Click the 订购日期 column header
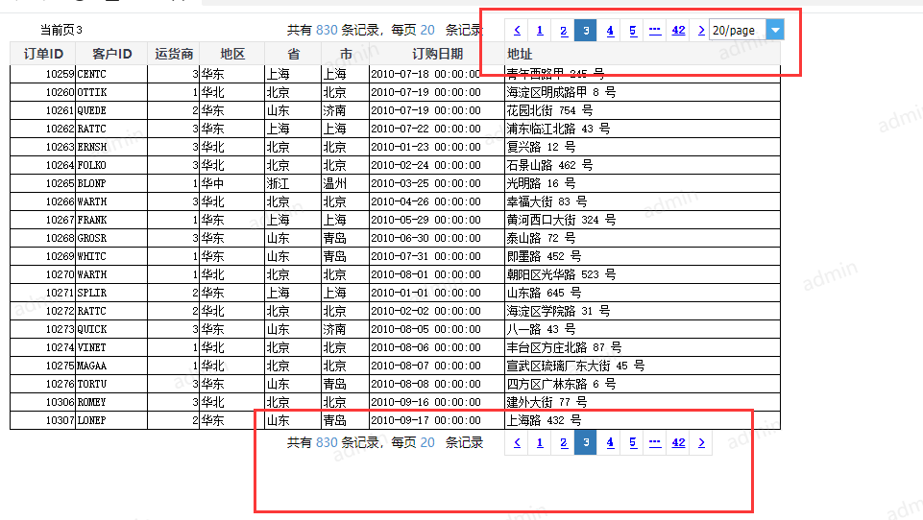 [x=437, y=54]
